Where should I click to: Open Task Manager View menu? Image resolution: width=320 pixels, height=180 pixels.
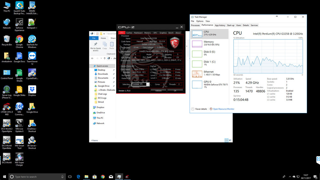[208, 21]
